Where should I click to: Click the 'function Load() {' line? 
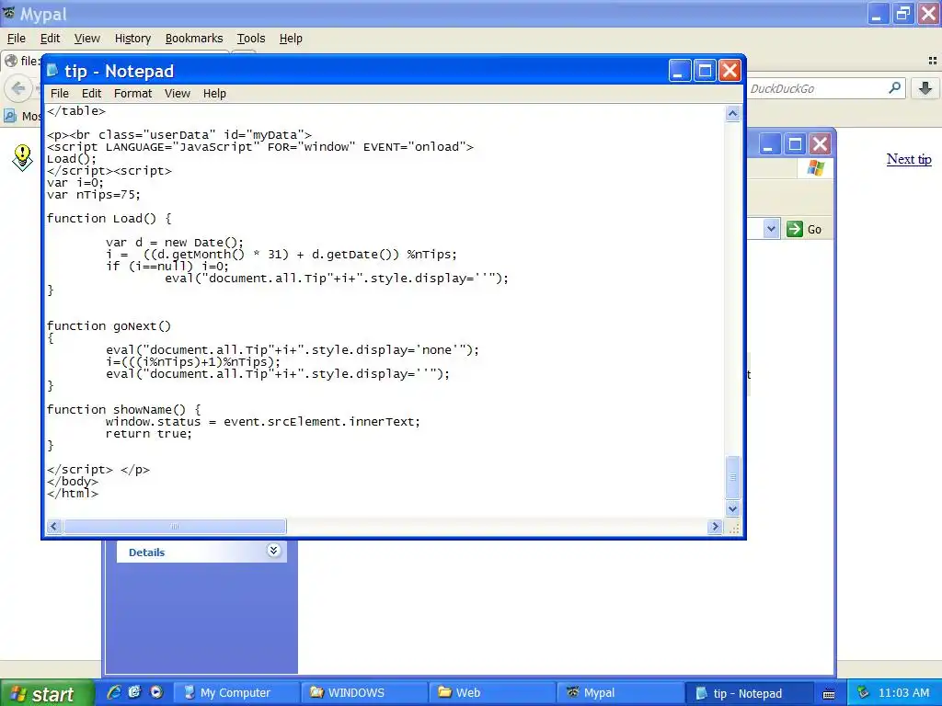pos(109,219)
